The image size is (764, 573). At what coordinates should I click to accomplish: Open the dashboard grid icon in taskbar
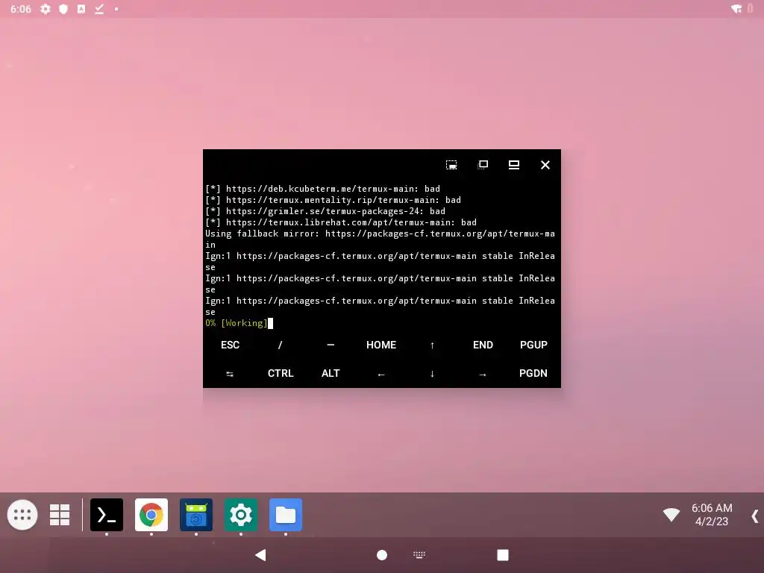(60, 515)
